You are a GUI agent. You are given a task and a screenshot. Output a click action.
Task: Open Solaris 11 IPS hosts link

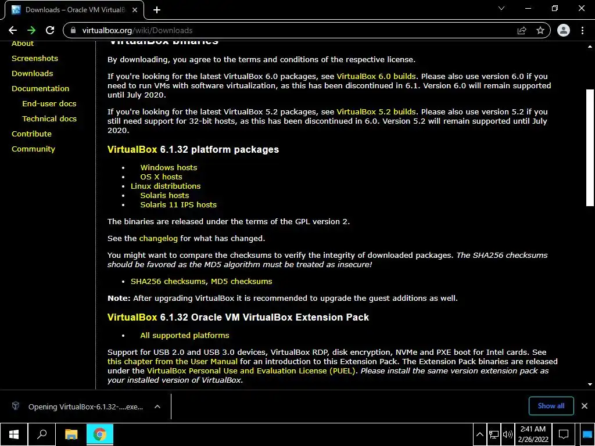178,205
